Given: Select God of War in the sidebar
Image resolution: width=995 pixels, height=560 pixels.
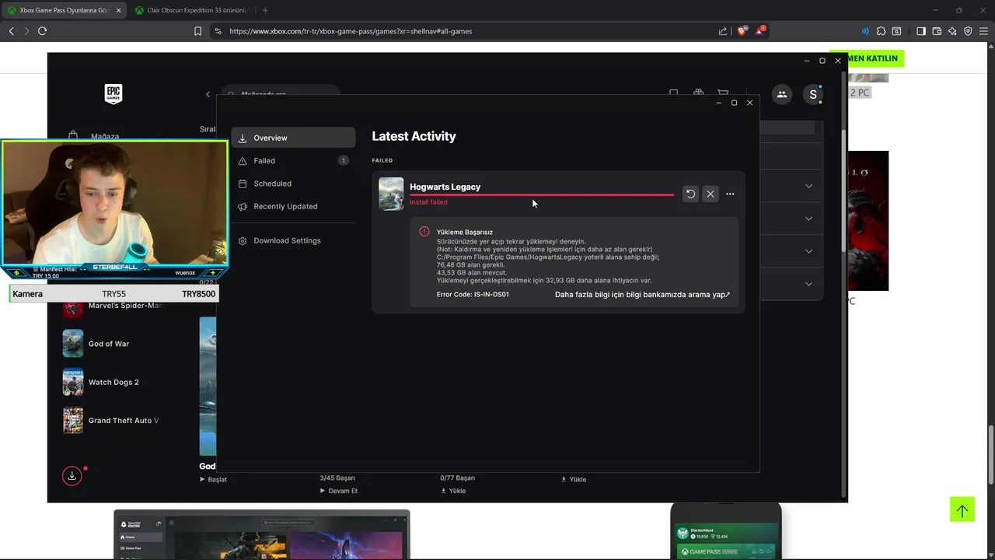Looking at the screenshot, I should (x=109, y=344).
